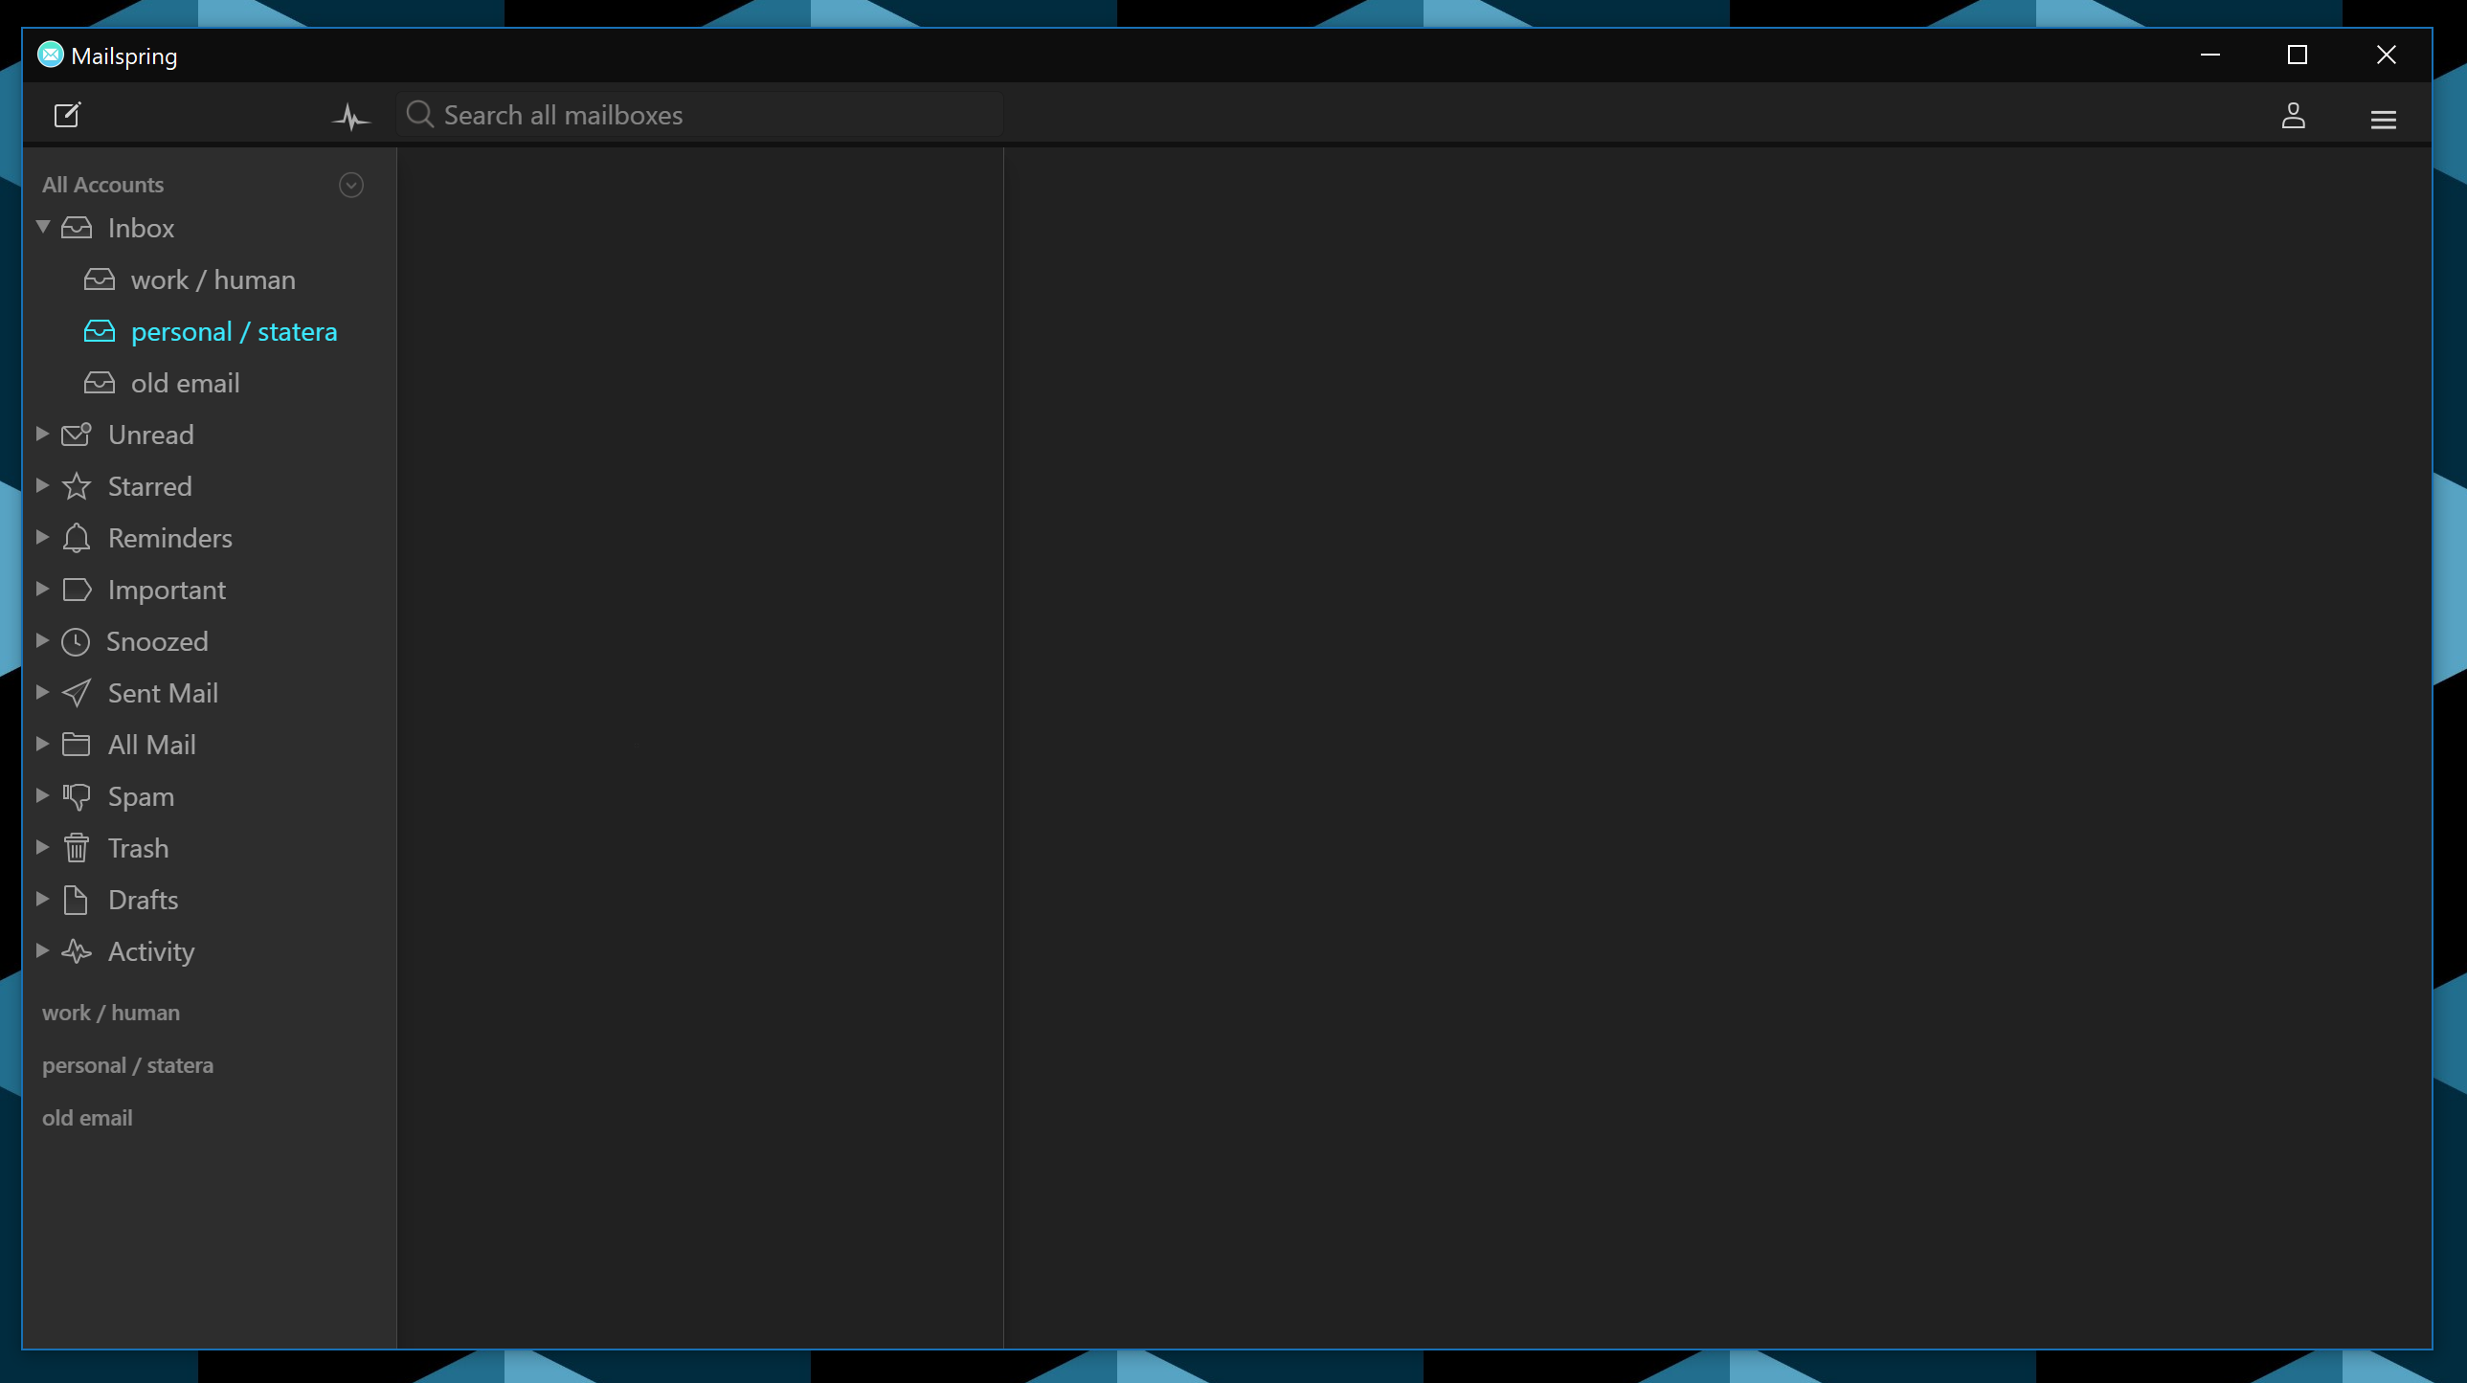Click the Reminders bell icon

77,538
